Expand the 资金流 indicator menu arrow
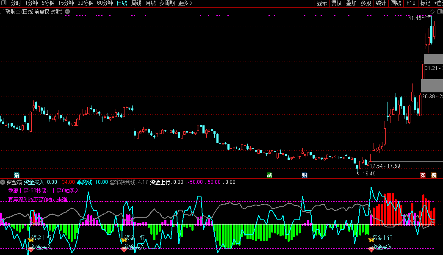 (3, 182)
